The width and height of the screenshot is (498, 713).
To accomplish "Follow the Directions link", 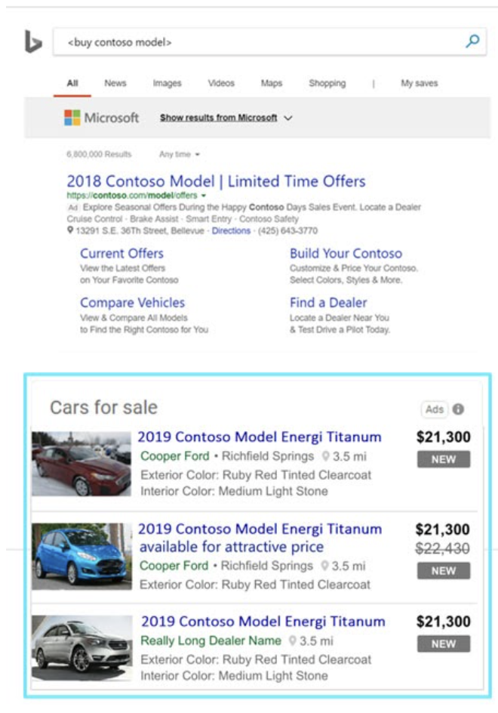I will tap(231, 230).
